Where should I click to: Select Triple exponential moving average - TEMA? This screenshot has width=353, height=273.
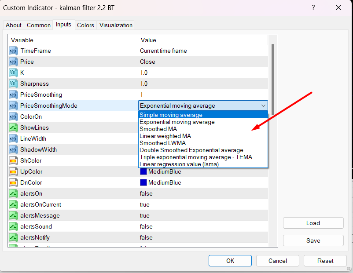point(203,157)
